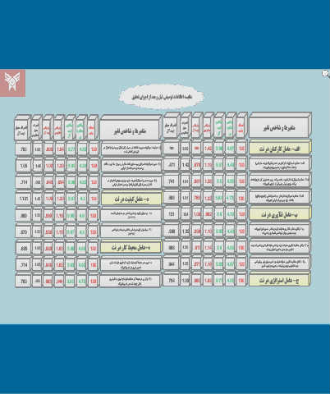The width and height of the screenshot is (330, 394).
Task: Click the cell showing .080
Action: (x=23, y=216)
